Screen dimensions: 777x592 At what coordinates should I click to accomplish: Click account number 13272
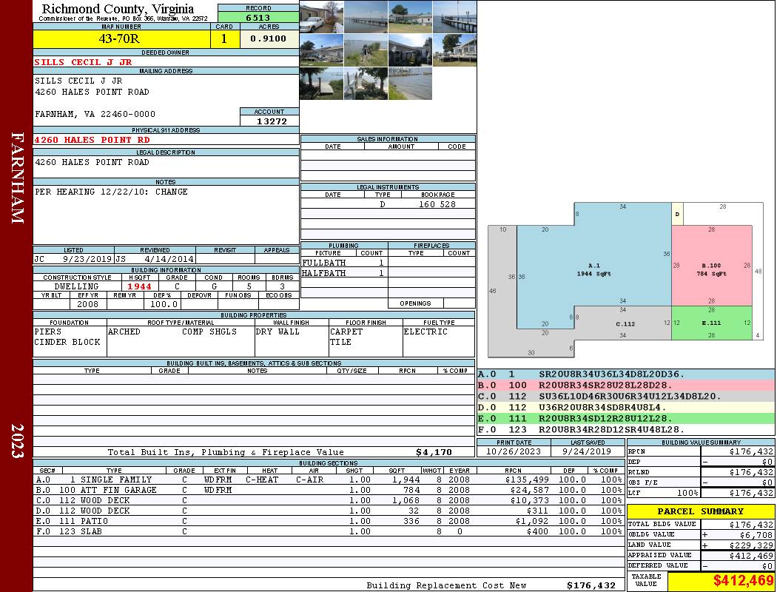coord(272,121)
